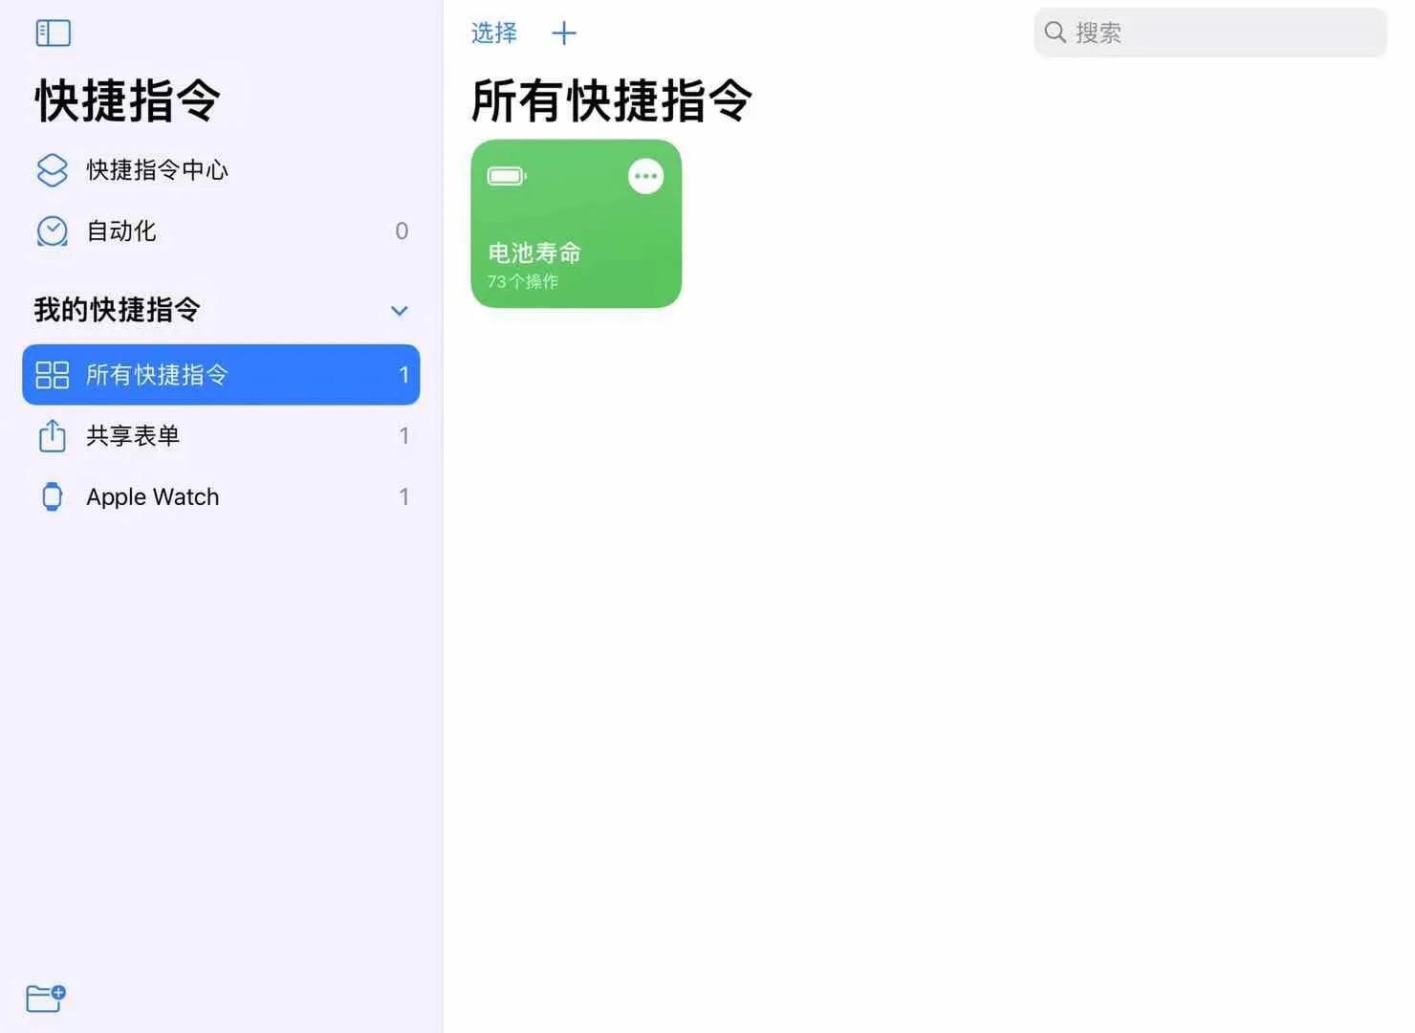The image size is (1415, 1033).
Task: Select 所有快捷指令 in sidebar
Action: 221,375
